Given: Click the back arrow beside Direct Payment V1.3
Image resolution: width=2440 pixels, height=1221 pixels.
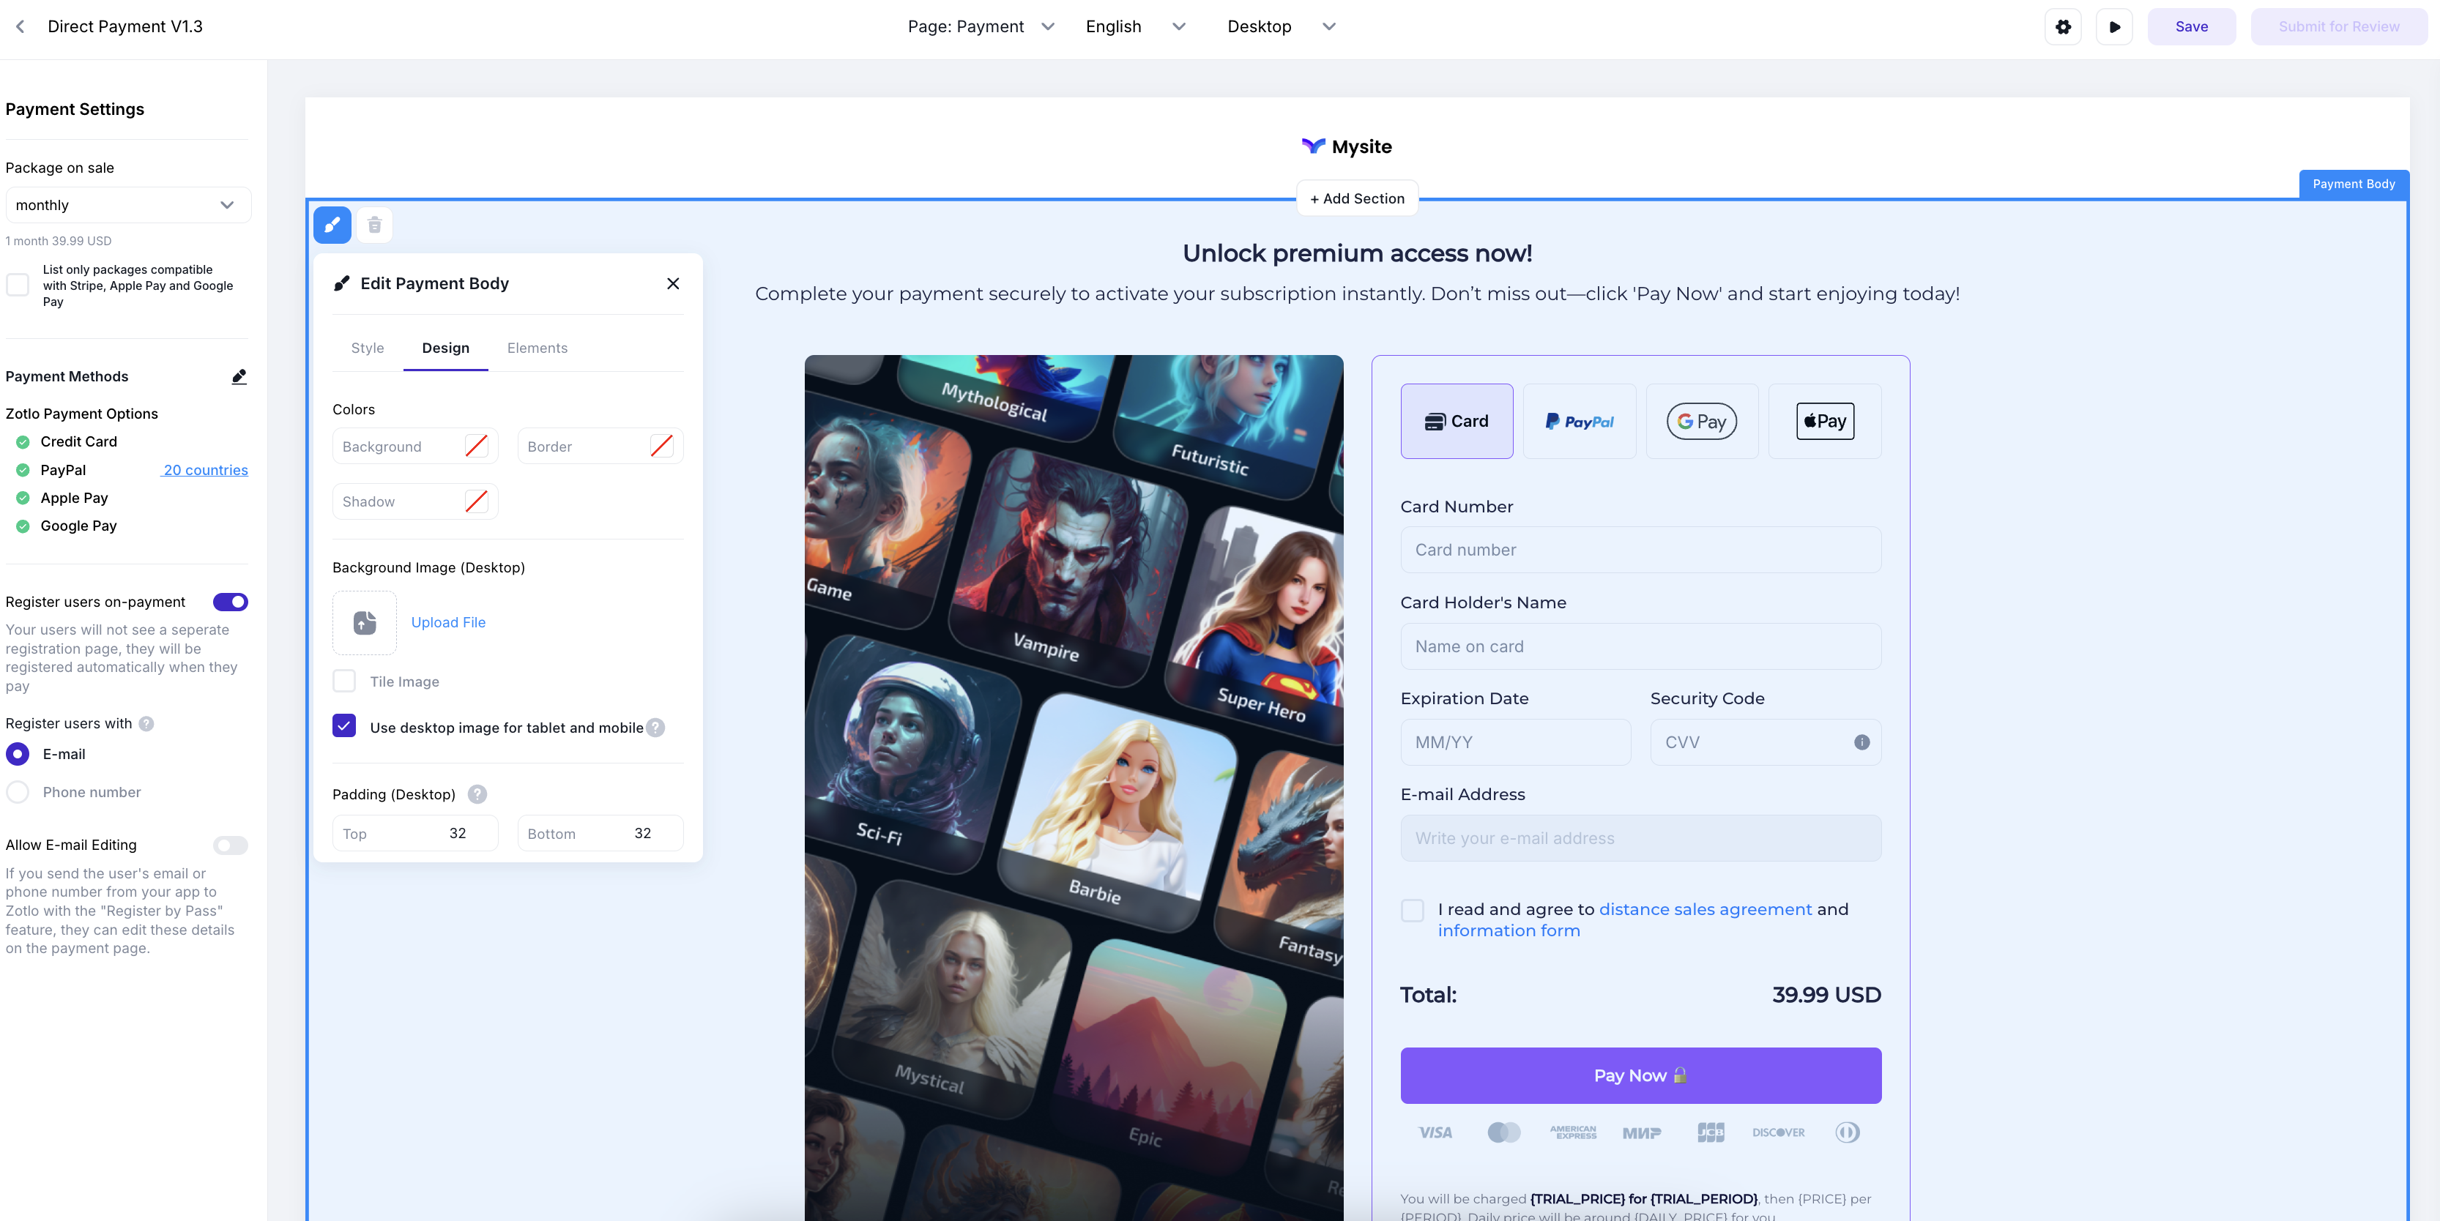Looking at the screenshot, I should click(x=20, y=26).
